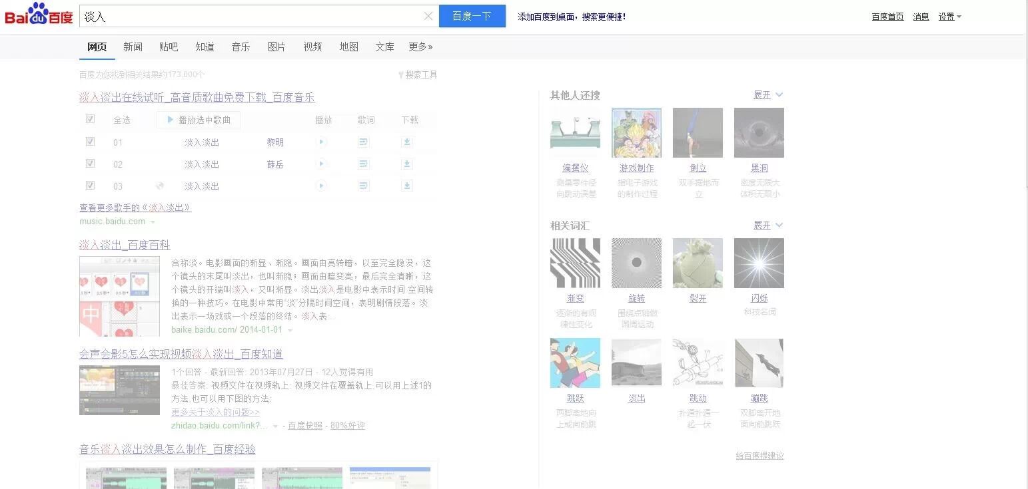Open the 旋转 thumbnail image
The image size is (1028, 489).
pyautogui.click(x=636, y=263)
